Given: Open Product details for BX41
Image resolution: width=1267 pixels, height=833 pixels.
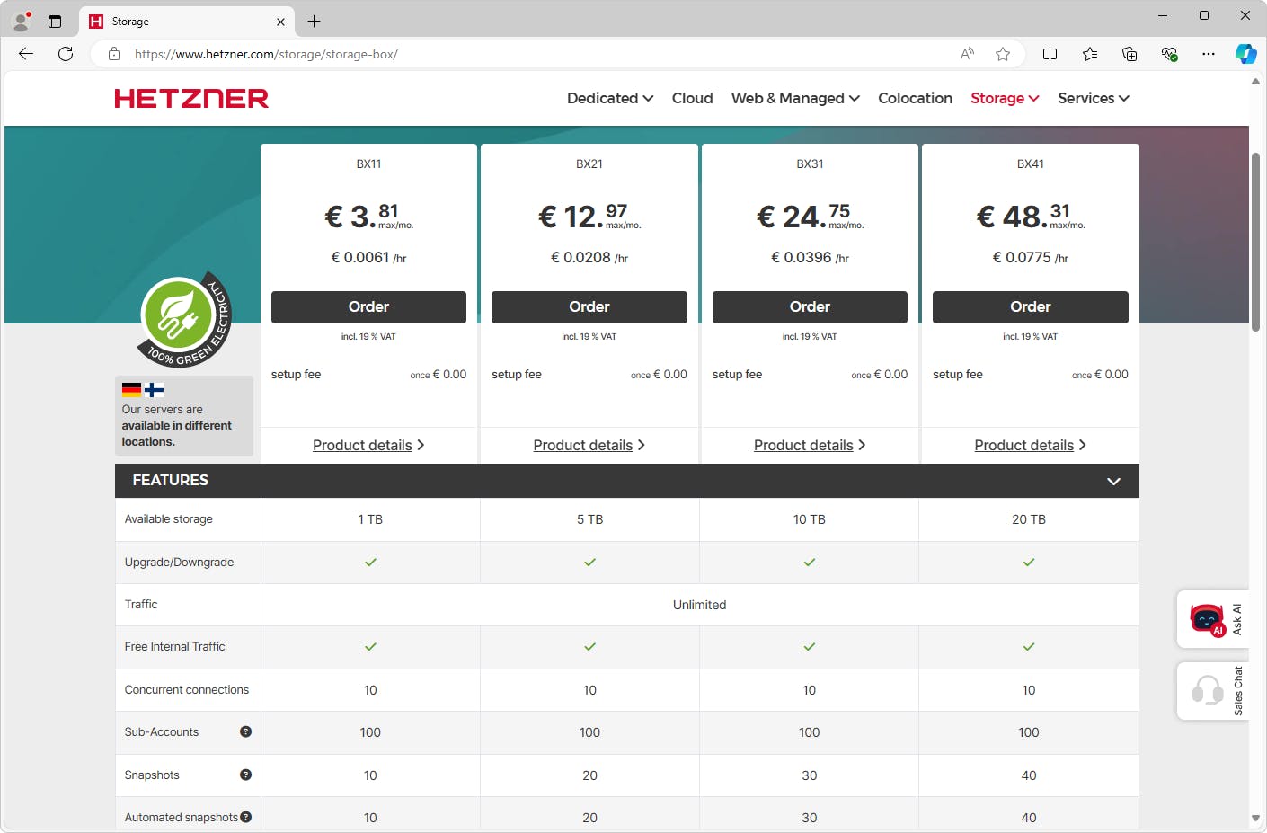Looking at the screenshot, I should click(x=1031, y=445).
